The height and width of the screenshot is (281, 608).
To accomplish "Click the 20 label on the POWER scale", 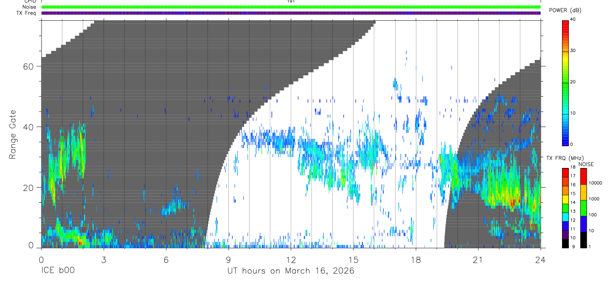I will pyautogui.click(x=573, y=82).
